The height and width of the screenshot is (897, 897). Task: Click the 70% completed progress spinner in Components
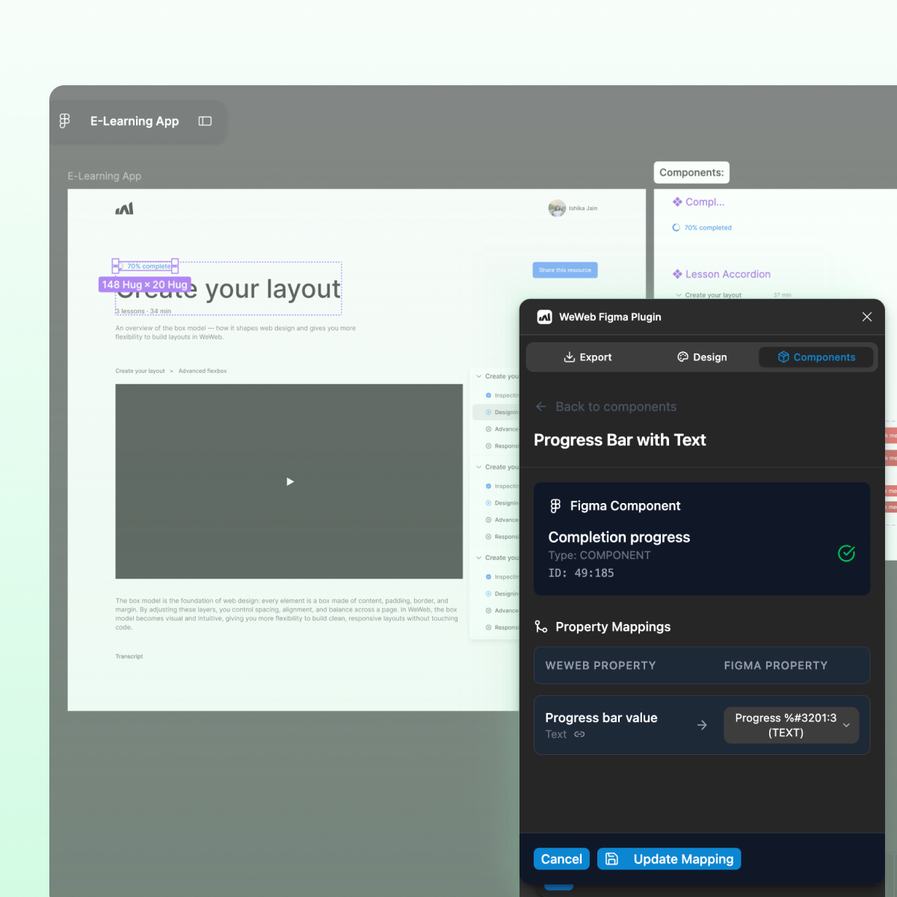click(x=676, y=227)
